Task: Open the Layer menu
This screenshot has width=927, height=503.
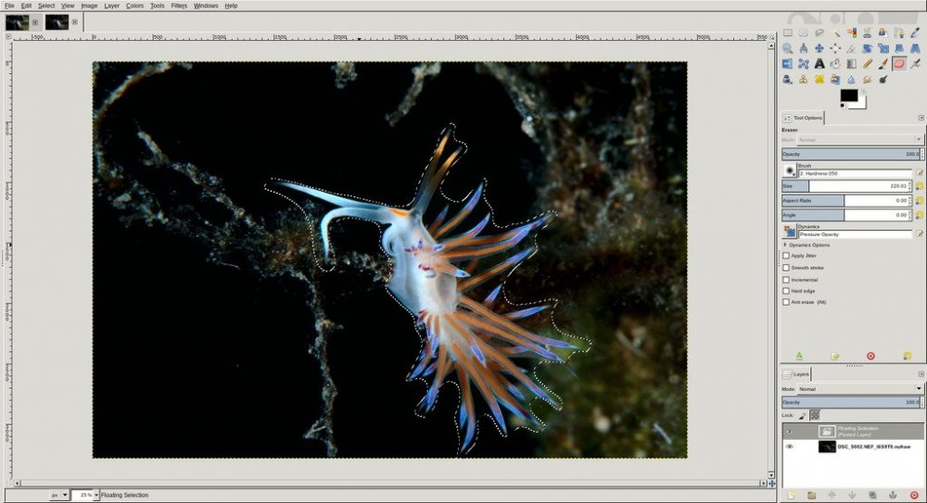Action: 112,6
